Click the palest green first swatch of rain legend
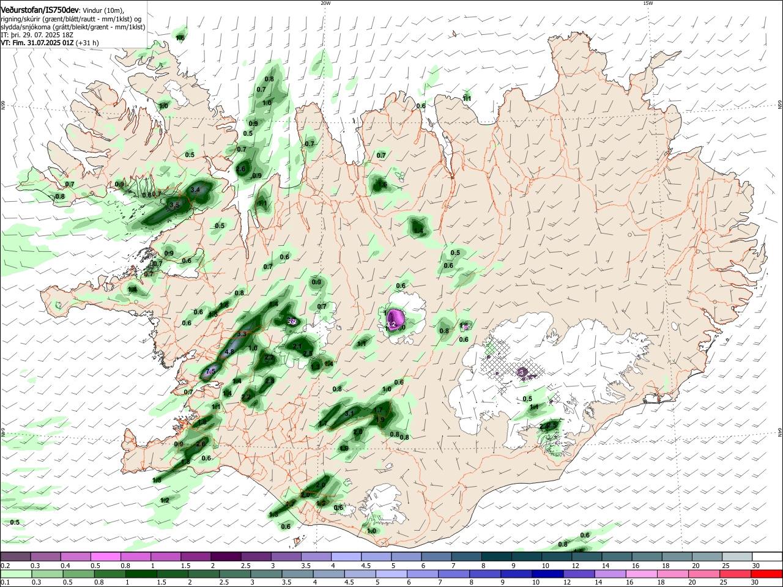Viewport: 783px width, 587px height. (16, 574)
